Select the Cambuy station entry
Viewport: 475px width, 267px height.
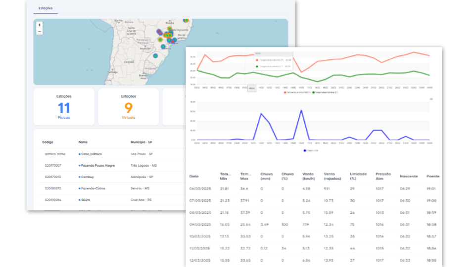(x=89, y=177)
